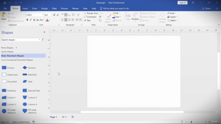Click the Copy command
Image resolution: width=221 pixels, height=124 pixels.
click(11, 17)
